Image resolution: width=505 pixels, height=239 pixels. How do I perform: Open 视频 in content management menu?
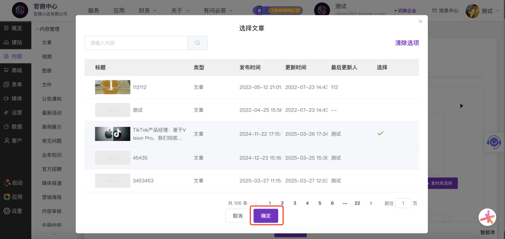pyautogui.click(x=47, y=56)
